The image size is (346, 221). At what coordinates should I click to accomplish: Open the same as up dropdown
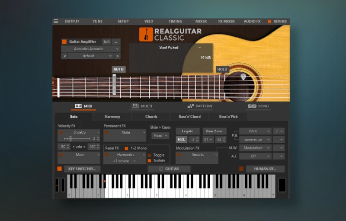(255, 140)
